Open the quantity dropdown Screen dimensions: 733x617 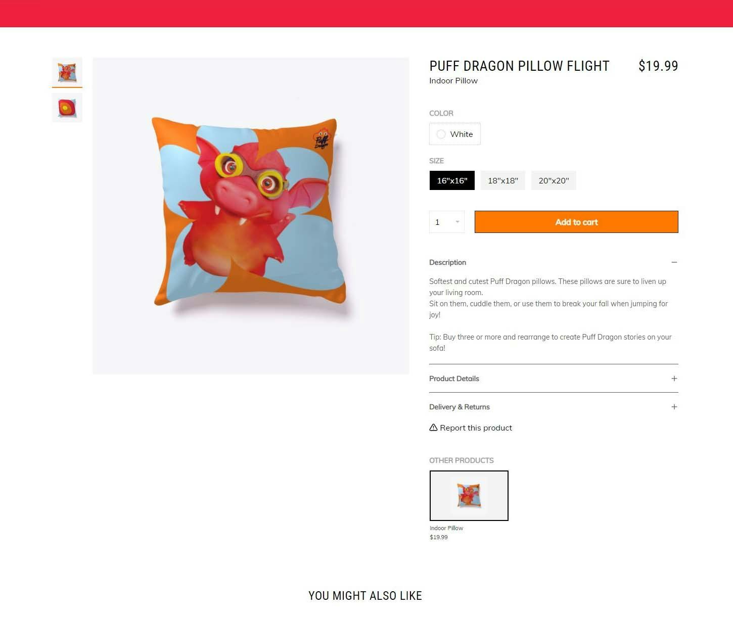(x=447, y=222)
